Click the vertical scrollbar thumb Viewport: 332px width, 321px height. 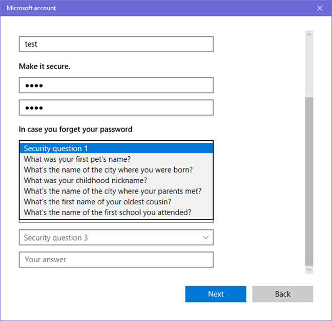coord(309,181)
